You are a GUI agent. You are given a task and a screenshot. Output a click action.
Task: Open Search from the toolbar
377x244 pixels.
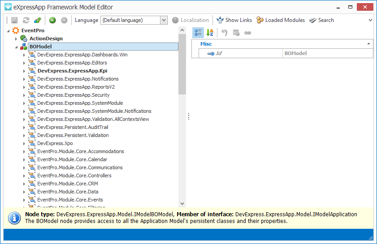[321, 20]
